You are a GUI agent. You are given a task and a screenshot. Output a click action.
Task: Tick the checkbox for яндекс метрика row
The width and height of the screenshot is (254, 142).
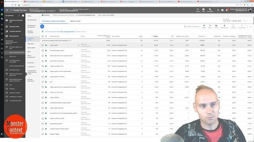[42, 97]
